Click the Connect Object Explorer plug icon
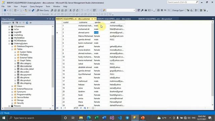The height and width of the screenshot is (121, 215). [13, 23]
